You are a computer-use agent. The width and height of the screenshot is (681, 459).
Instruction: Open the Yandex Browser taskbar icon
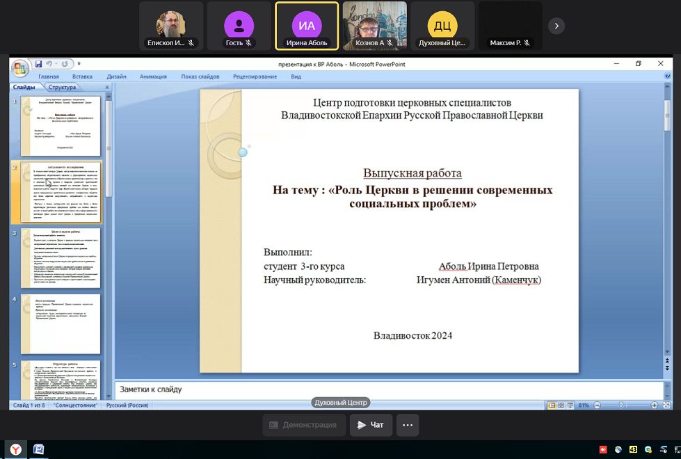click(15, 450)
